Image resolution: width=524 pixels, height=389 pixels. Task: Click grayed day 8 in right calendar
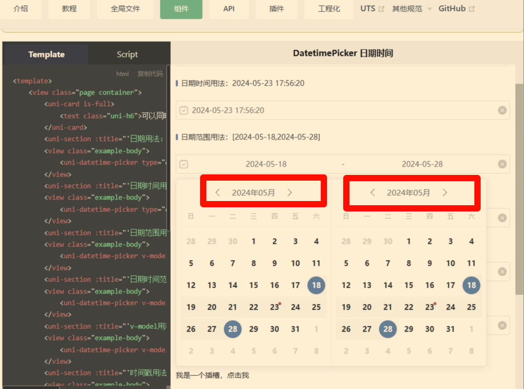(471, 351)
